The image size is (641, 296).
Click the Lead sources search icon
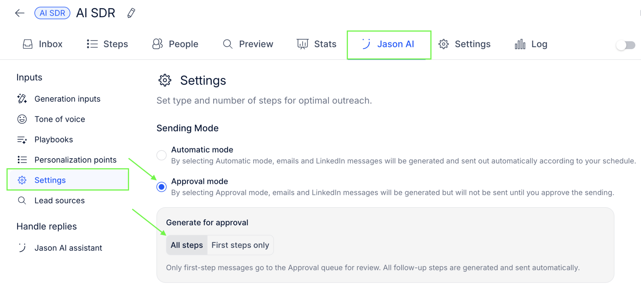22,201
